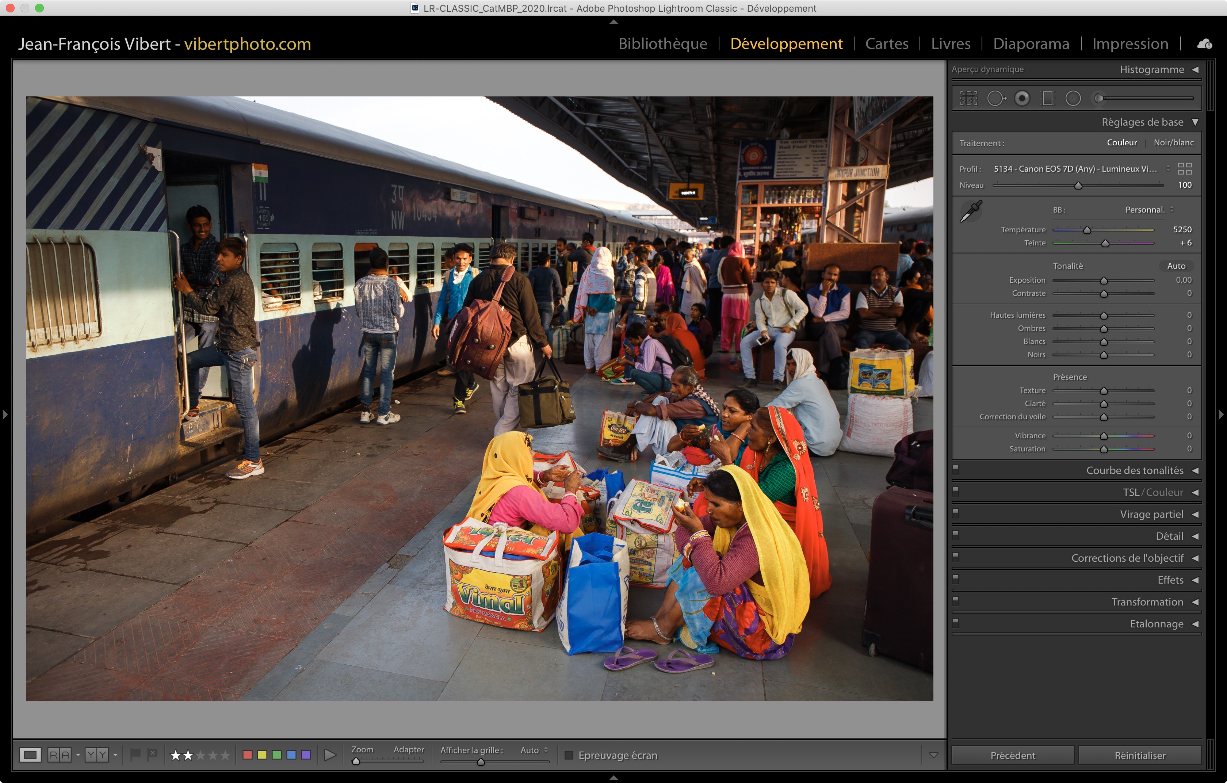
Task: Switch to the Bibliothèque module
Action: (x=662, y=44)
